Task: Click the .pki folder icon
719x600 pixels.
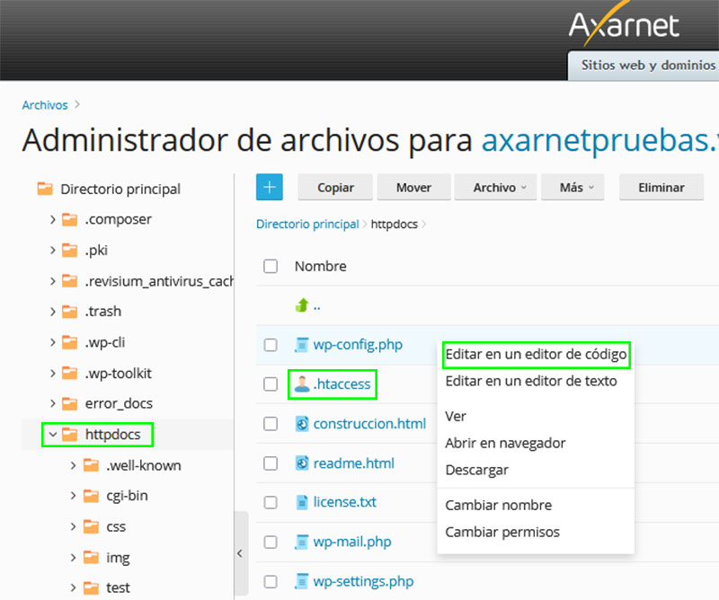Action: point(70,251)
